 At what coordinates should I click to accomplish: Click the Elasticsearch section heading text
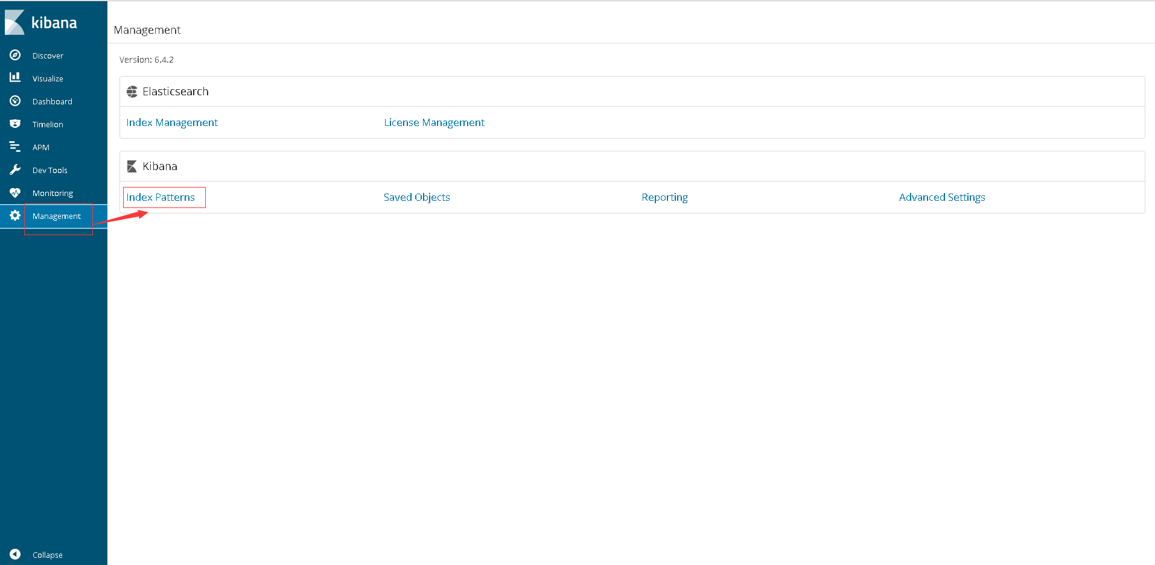(176, 92)
